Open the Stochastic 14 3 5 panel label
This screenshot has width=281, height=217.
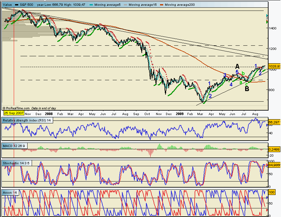click(16, 163)
